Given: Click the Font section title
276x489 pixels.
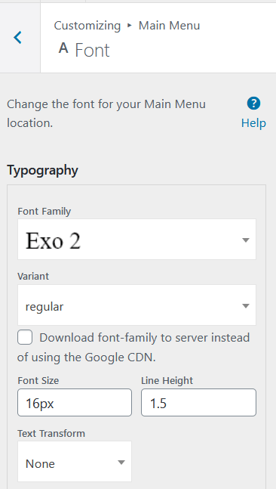Looking at the screenshot, I should pos(93,50).
